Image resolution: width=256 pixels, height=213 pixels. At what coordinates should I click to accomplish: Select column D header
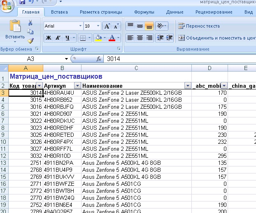[209, 68]
